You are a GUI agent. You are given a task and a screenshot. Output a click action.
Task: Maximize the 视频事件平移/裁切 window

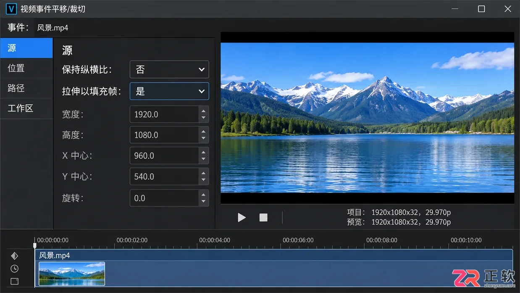point(481,9)
